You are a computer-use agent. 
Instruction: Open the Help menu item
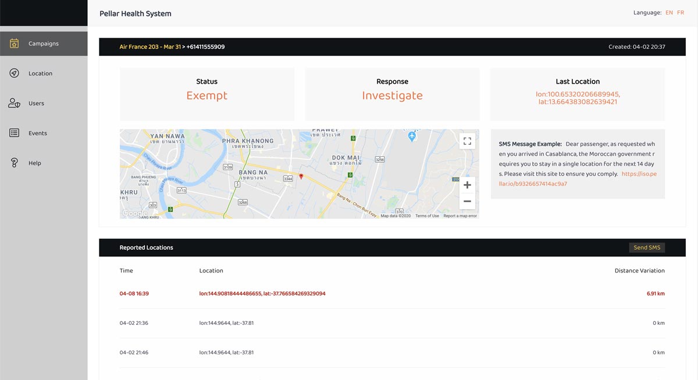pyautogui.click(x=44, y=163)
